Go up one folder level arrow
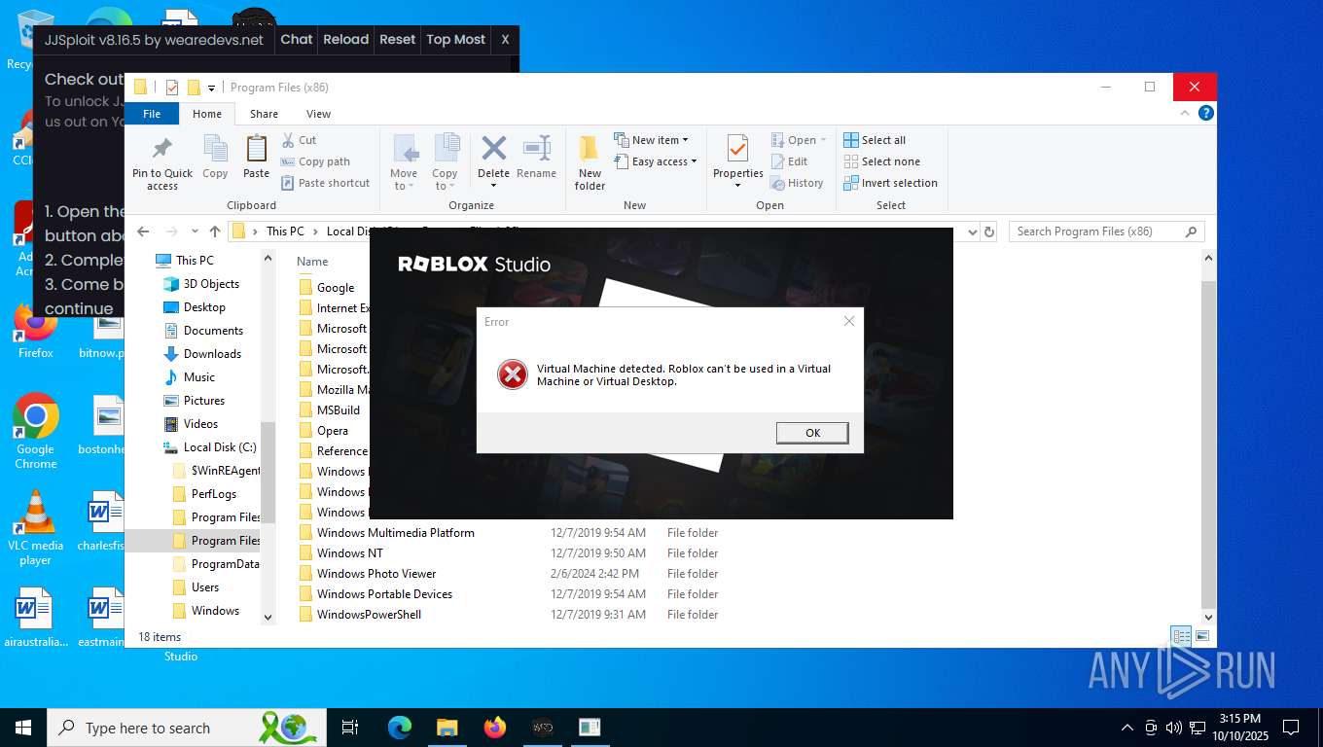The image size is (1323, 747). pyautogui.click(x=215, y=231)
